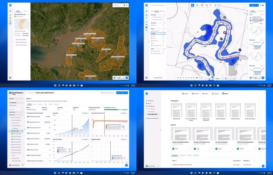Select the arrow pointer tool in map toolbar

[x=192, y=5]
